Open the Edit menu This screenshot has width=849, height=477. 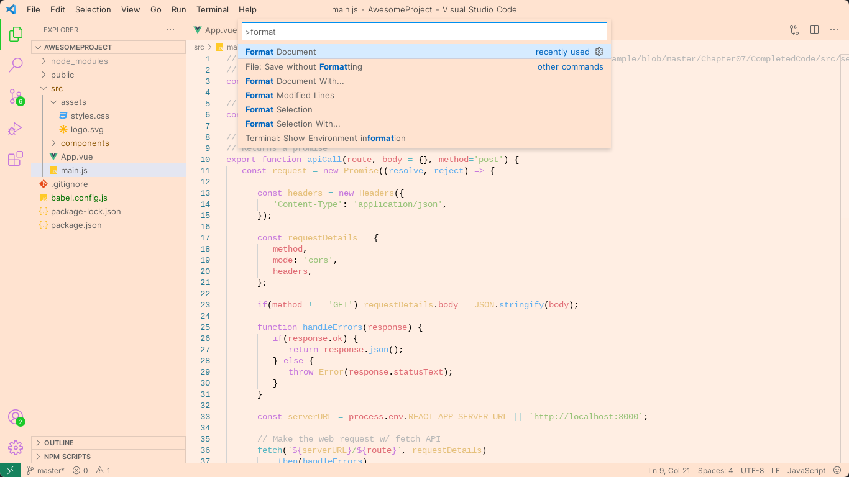[x=58, y=9]
